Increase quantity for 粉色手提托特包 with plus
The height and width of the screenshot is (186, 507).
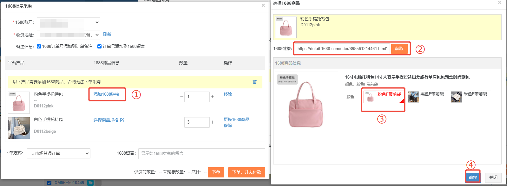point(212,97)
